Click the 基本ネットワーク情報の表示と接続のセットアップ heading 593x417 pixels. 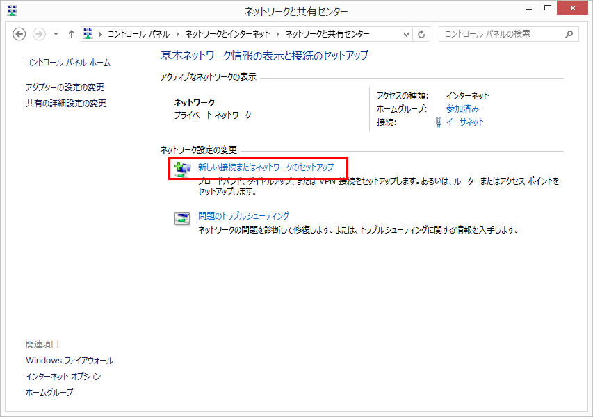click(264, 56)
